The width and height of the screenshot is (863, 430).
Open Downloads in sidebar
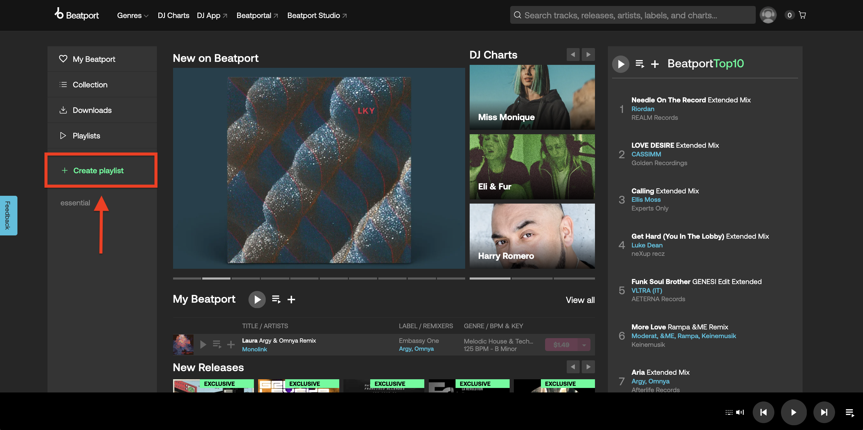(102, 110)
